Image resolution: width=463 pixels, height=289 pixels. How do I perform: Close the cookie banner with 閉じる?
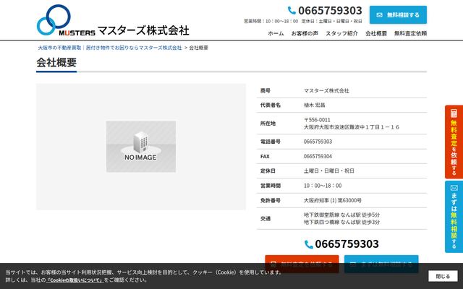pyautogui.click(x=443, y=276)
